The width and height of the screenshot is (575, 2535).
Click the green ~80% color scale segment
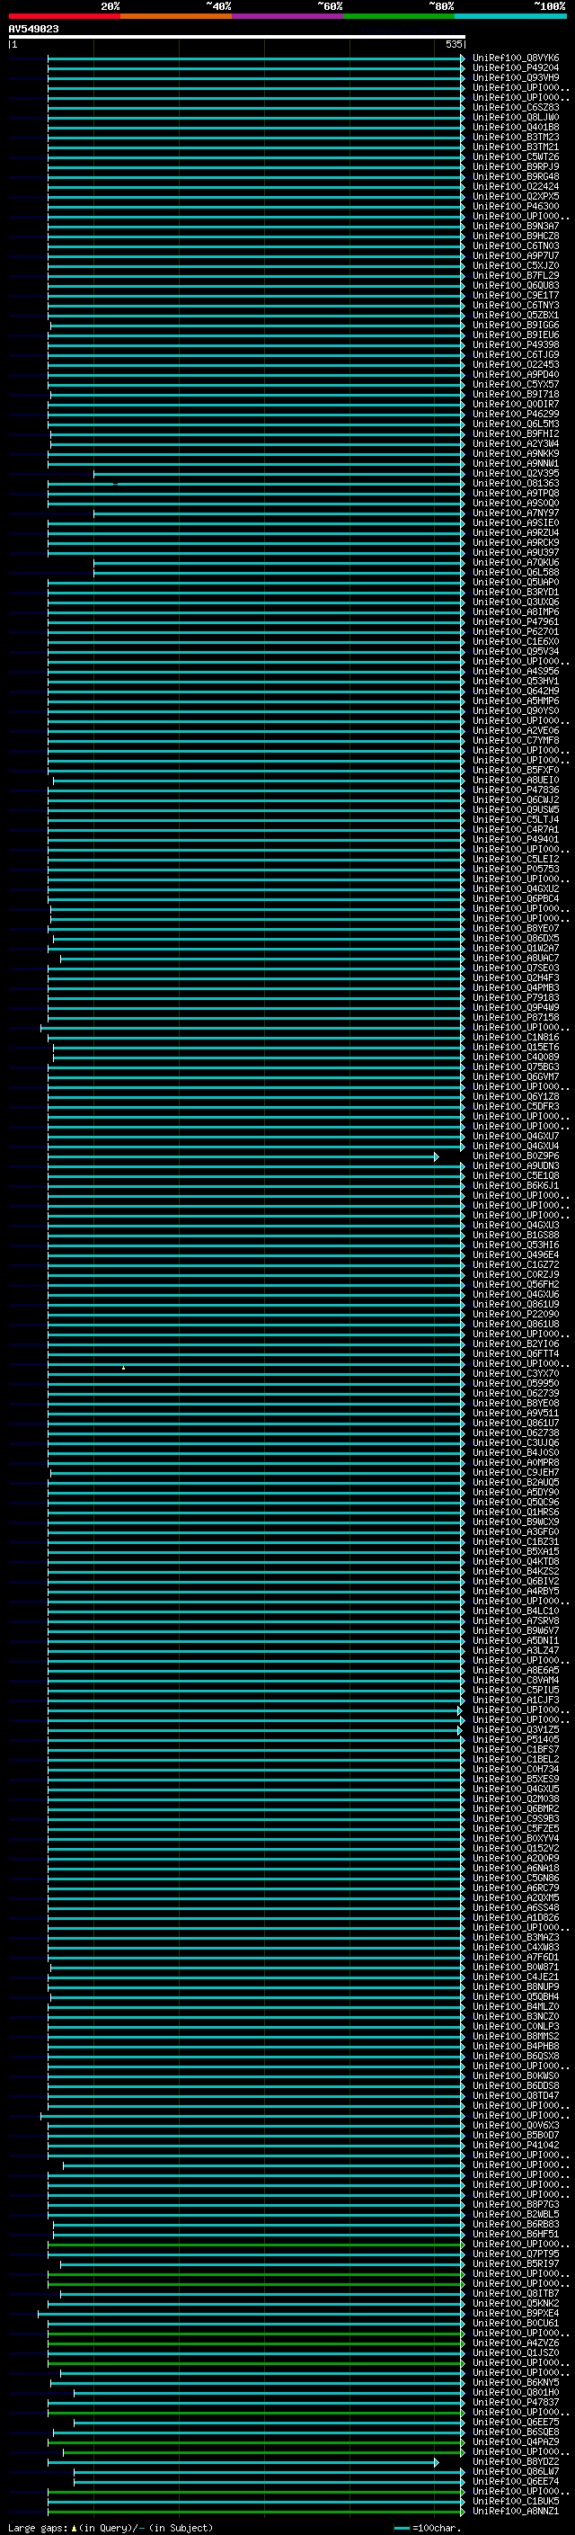(399, 16)
